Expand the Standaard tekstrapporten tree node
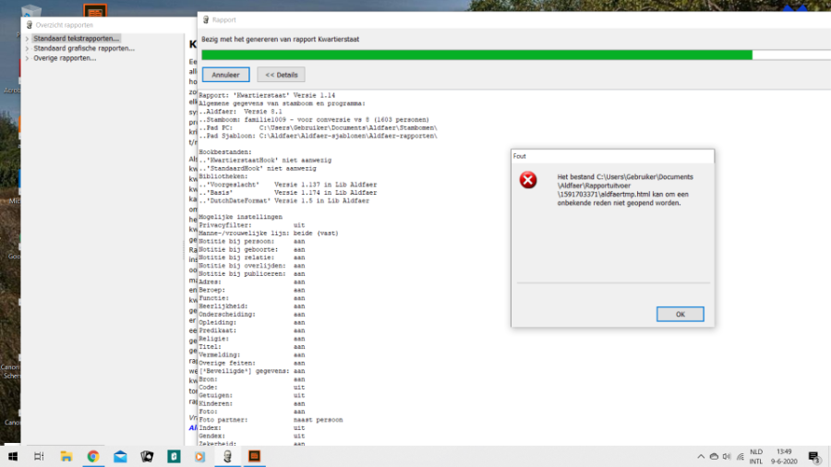This screenshot has height=467, width=831. point(27,39)
